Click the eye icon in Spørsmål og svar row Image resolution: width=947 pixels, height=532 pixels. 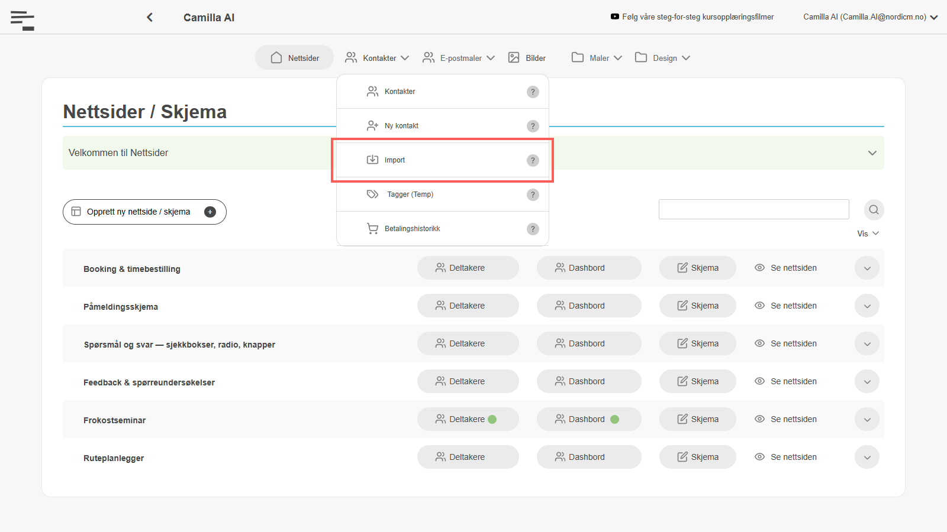760,343
